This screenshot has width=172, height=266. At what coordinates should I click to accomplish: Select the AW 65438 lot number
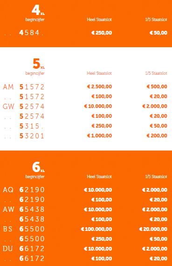(x=23, y=209)
